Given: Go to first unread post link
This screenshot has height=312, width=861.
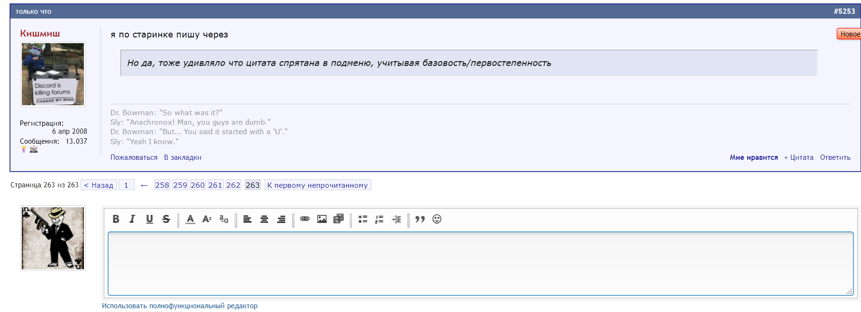Looking at the screenshot, I should [x=318, y=185].
